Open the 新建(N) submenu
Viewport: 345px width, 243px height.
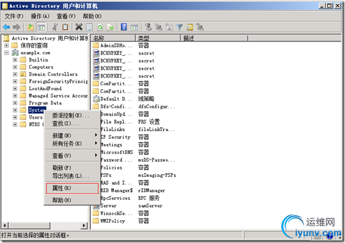pyautogui.click(x=72, y=135)
